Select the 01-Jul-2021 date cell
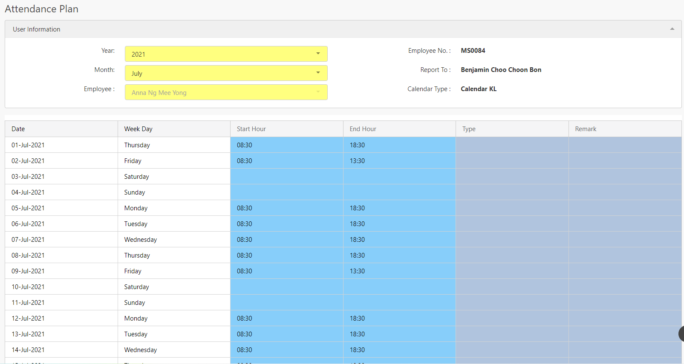684x364 pixels. [61, 145]
